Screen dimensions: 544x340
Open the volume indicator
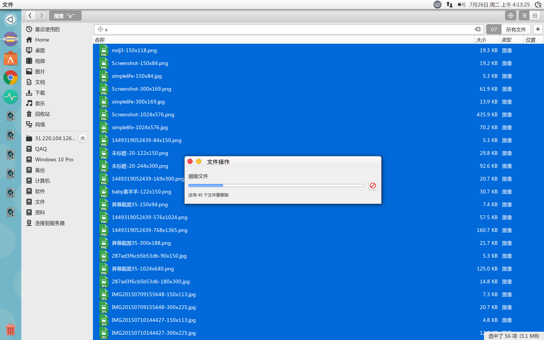point(461,5)
